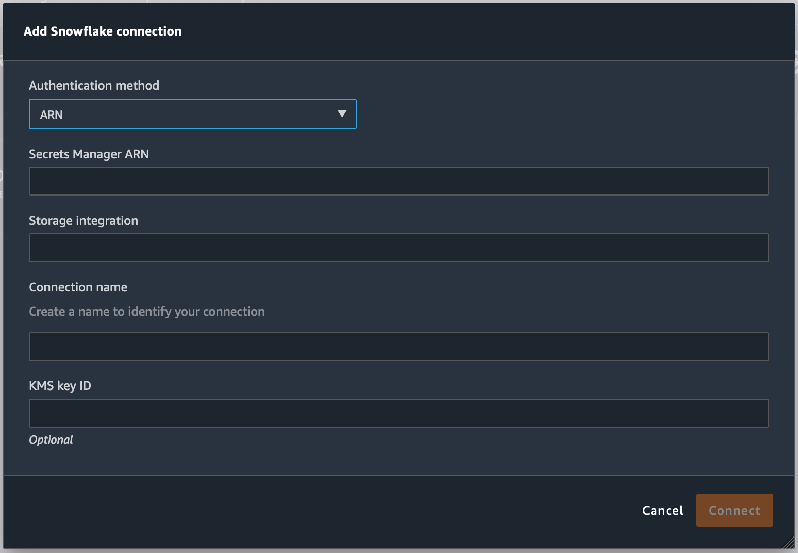798x553 pixels.
Task: Click the Connect button
Action: click(734, 510)
